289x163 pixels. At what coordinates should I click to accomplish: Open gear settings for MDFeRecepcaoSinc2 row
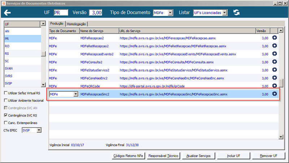275,94
